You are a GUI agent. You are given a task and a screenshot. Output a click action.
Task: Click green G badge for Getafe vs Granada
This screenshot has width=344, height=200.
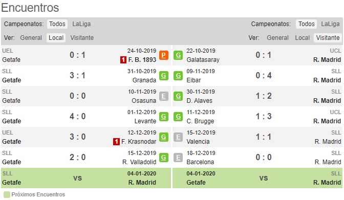pos(164,76)
